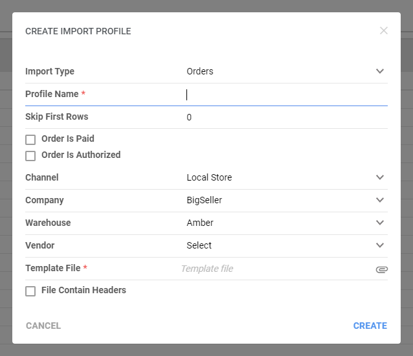Viewport: 413px width, 356px height.
Task: Click the paperclip attach file icon
Action: (382, 269)
